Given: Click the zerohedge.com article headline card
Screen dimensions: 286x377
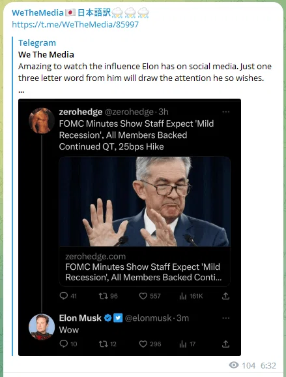Looking at the screenshot, I should [x=145, y=267].
